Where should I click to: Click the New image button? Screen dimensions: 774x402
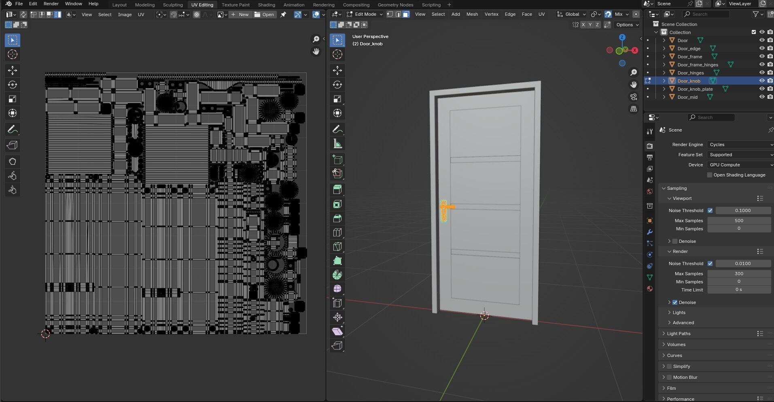(240, 15)
